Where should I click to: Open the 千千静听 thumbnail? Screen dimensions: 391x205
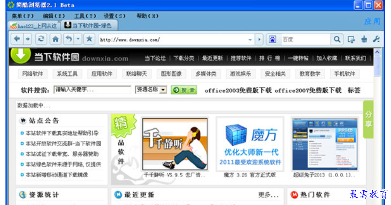tap(174, 144)
